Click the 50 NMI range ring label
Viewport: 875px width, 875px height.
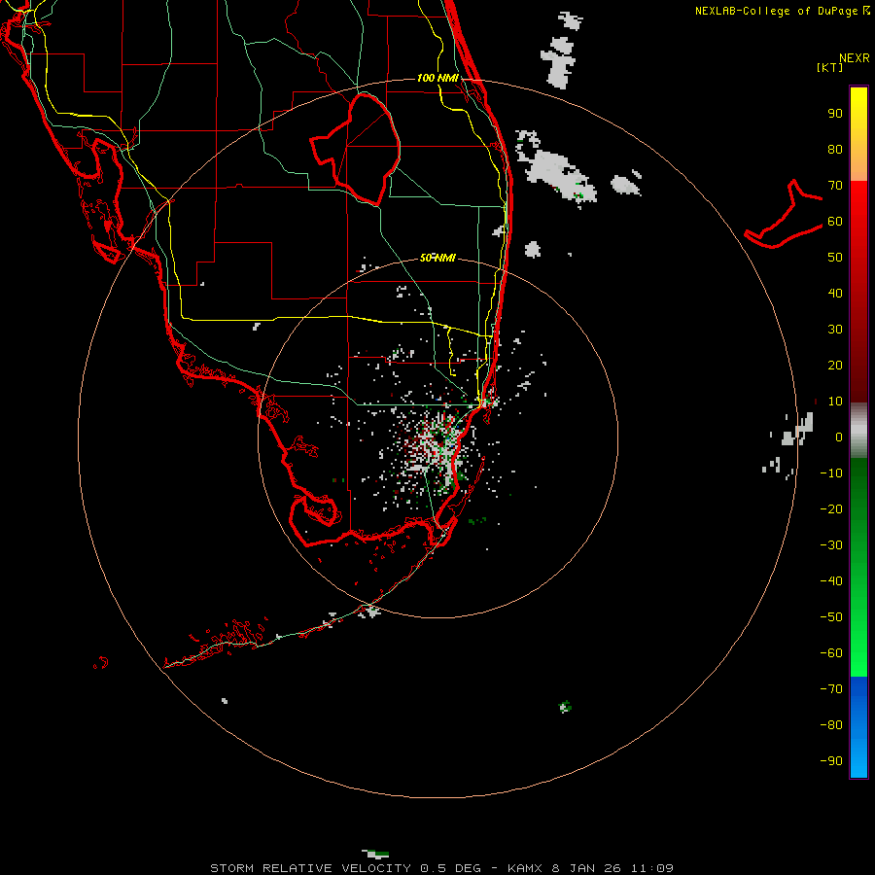(x=437, y=258)
